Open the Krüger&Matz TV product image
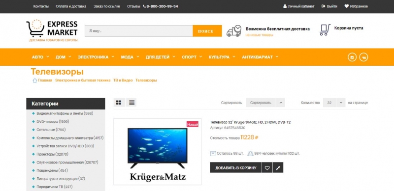 tap(157, 152)
